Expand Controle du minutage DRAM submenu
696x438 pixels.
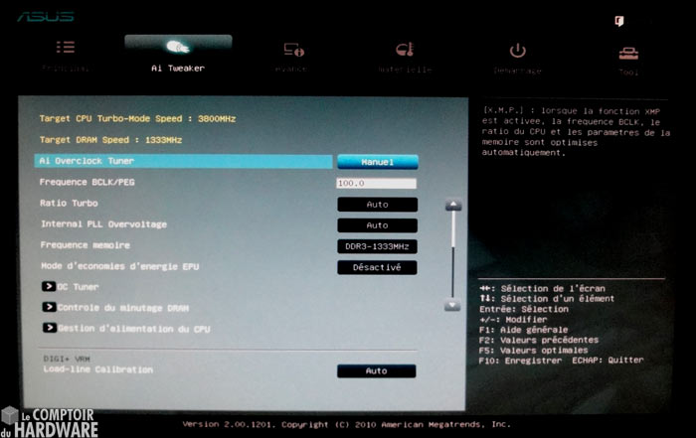(49, 308)
